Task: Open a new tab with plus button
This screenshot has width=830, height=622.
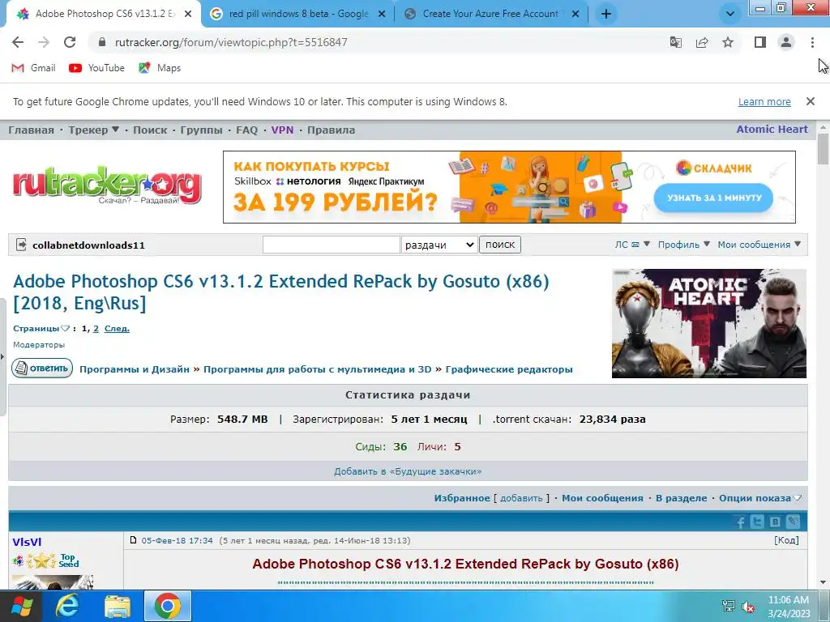Action: [606, 15]
